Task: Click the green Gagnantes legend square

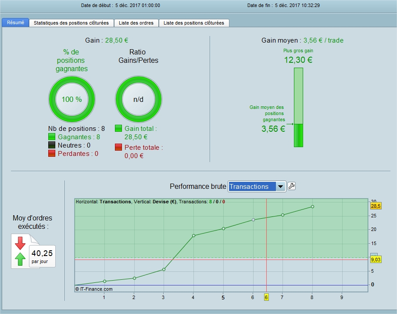Action: click(x=52, y=137)
